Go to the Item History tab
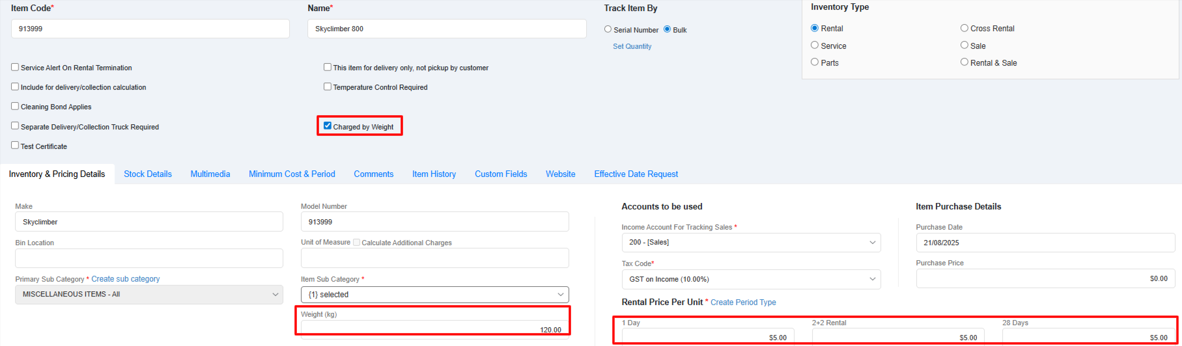The height and width of the screenshot is (346, 1182). (x=434, y=174)
